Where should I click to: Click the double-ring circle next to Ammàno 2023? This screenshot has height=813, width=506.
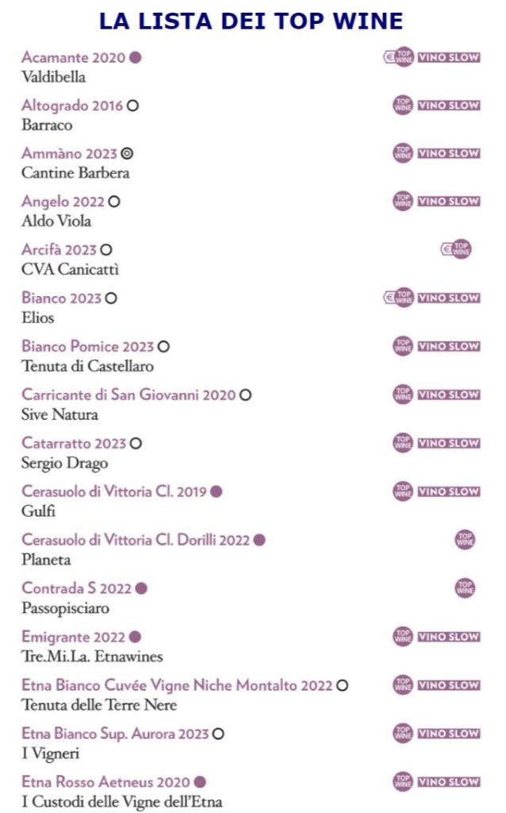[127, 154]
